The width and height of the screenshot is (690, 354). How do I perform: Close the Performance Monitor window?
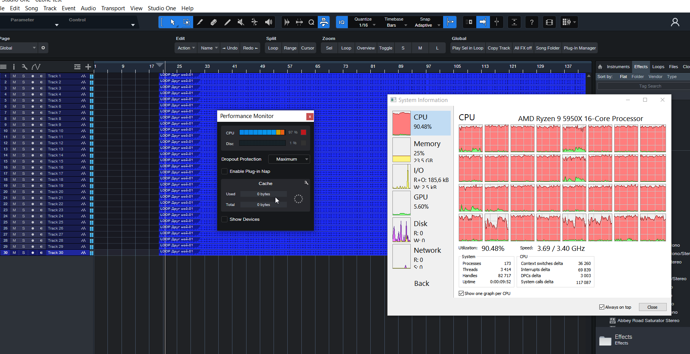(x=310, y=116)
